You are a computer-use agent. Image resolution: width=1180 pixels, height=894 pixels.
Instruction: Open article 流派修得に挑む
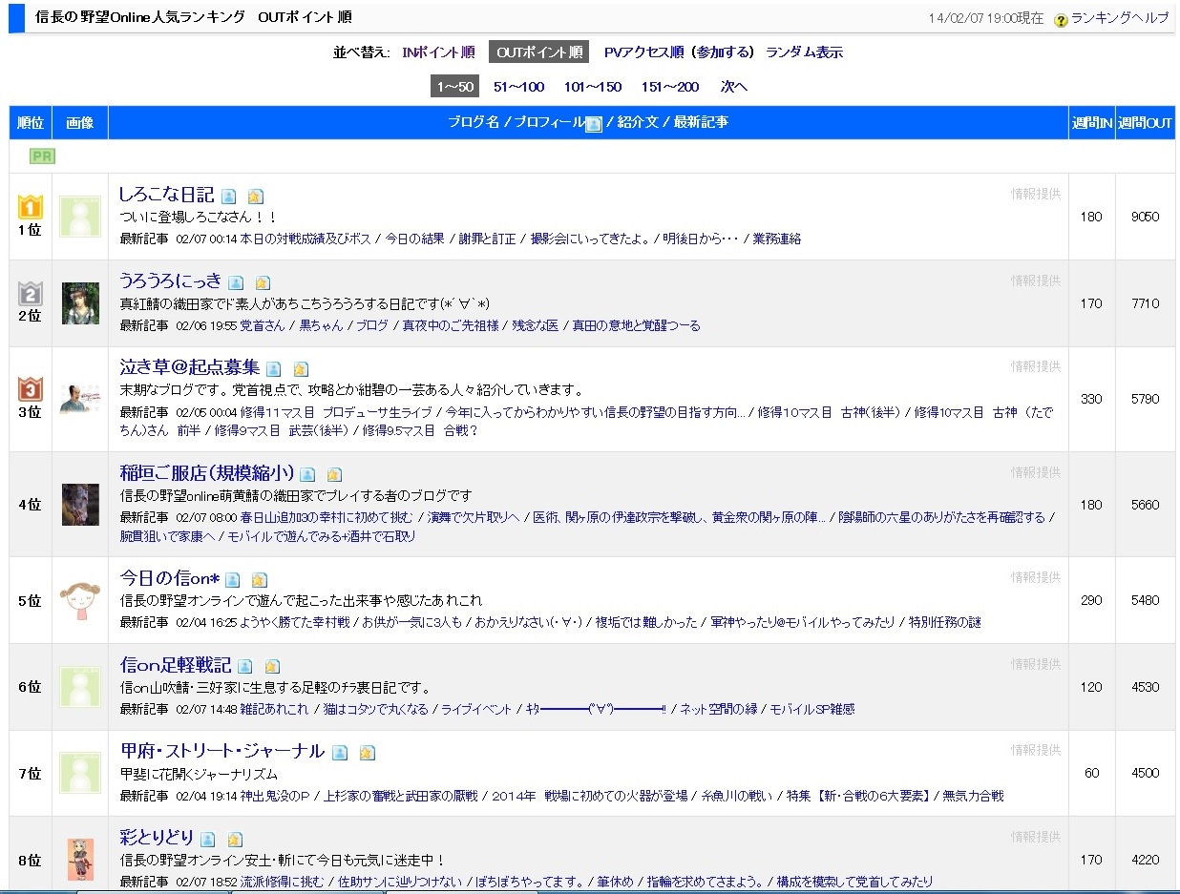click(x=282, y=883)
